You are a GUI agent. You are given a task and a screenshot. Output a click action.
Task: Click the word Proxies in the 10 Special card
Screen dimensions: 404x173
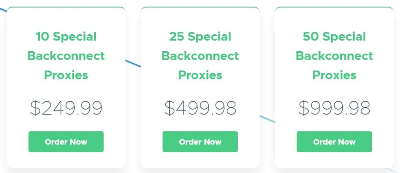point(66,75)
